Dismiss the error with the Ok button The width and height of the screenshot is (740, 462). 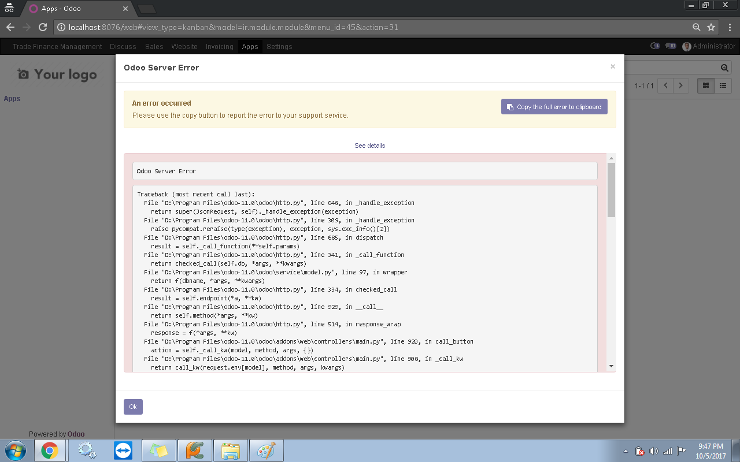coord(132,407)
